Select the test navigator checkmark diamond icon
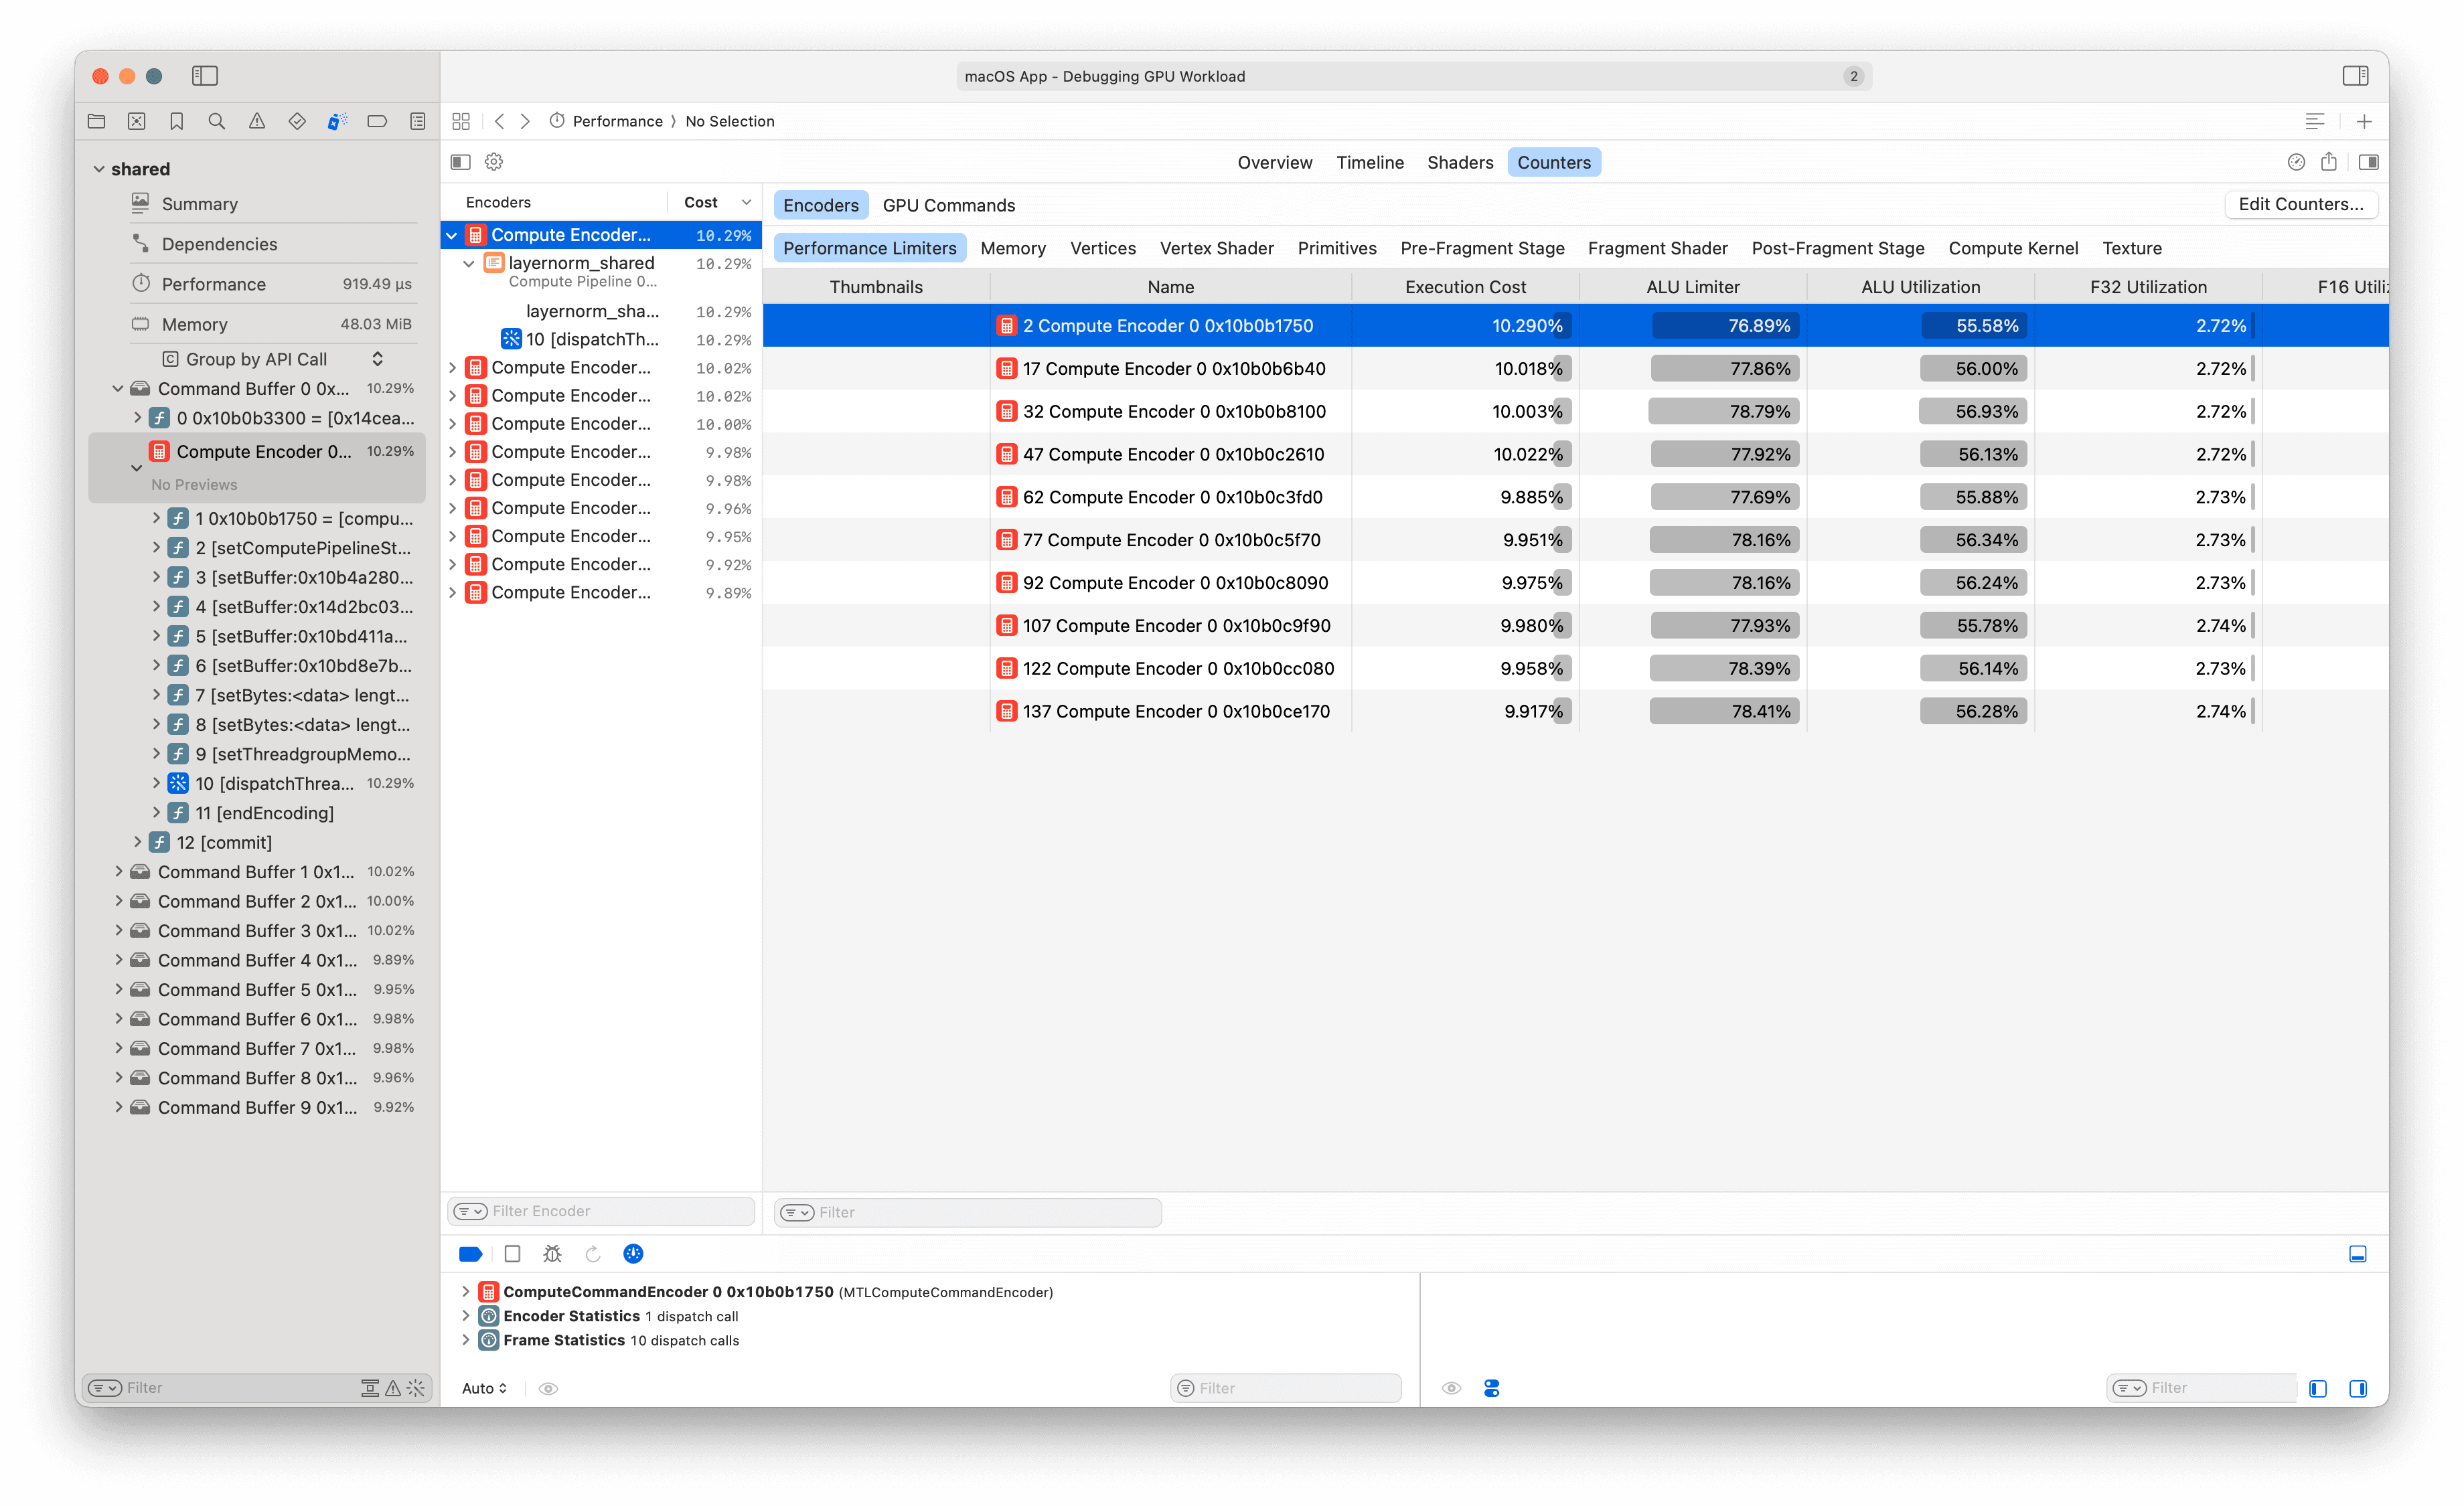 click(297, 121)
